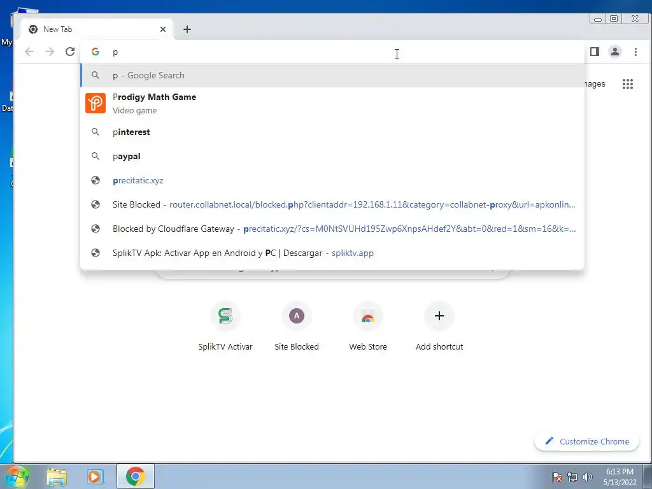Viewport: 652px width, 489px height.
Task: Click the volume speaker tray icon
Action: click(587, 477)
